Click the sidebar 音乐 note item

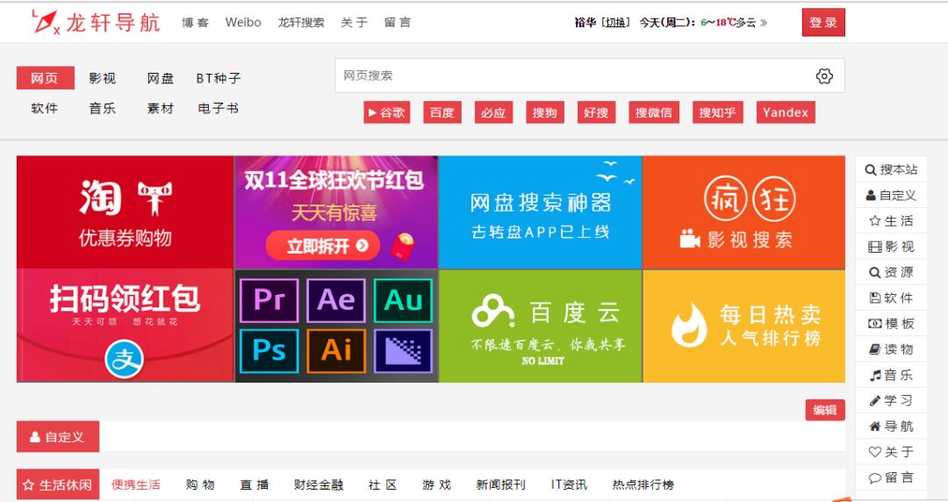point(891,375)
